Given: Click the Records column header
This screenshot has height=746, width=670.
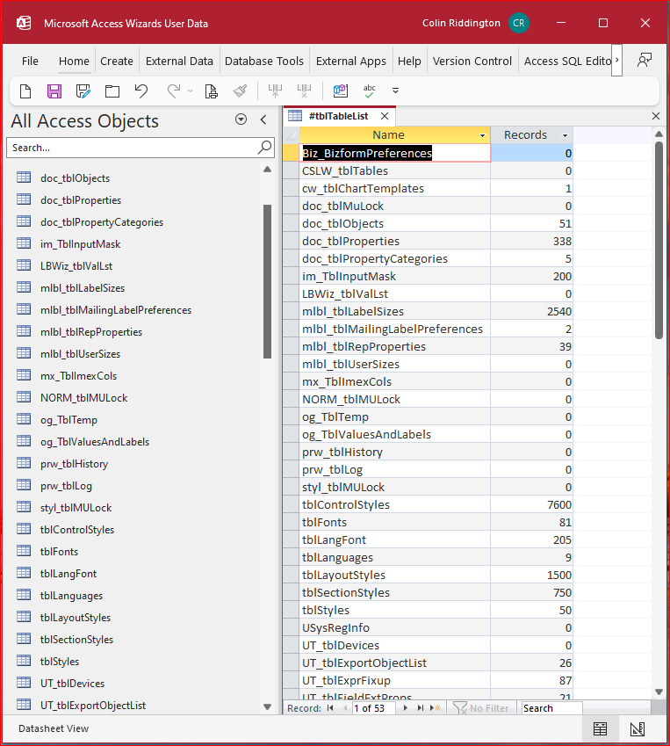Looking at the screenshot, I should [x=525, y=135].
